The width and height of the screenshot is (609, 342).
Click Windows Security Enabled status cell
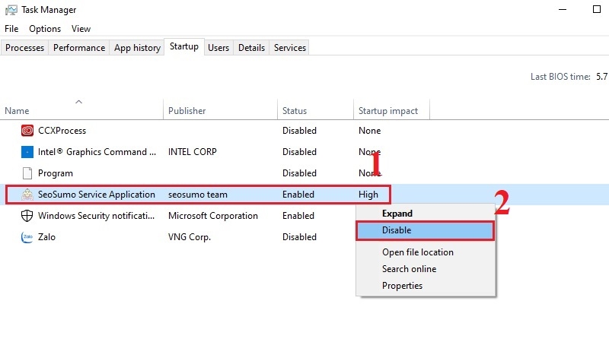pos(298,216)
